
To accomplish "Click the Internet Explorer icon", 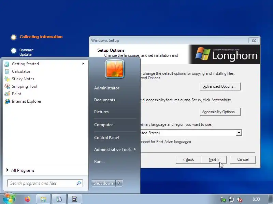I will 7,101.
